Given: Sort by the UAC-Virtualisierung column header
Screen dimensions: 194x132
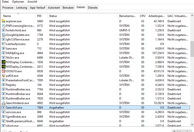Looking at the screenshot, I should 178,16.
